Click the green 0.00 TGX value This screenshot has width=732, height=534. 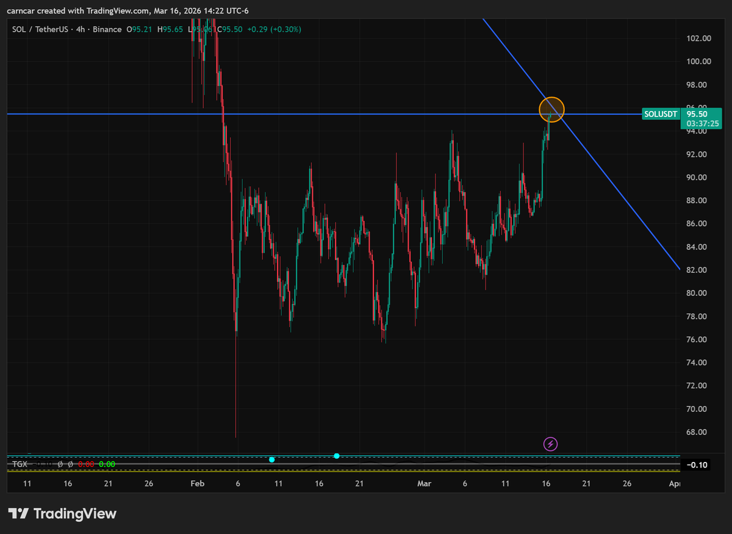107,464
